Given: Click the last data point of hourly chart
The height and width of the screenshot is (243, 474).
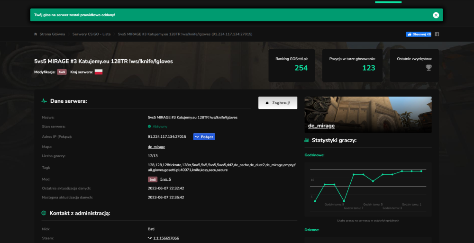Looking at the screenshot, I should coord(421,171).
